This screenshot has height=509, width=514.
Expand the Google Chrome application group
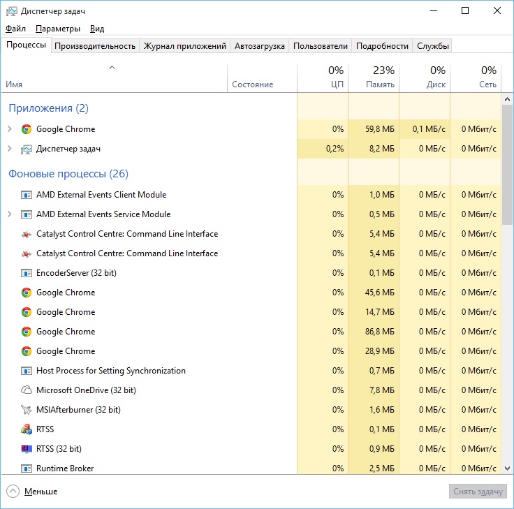[x=9, y=129]
